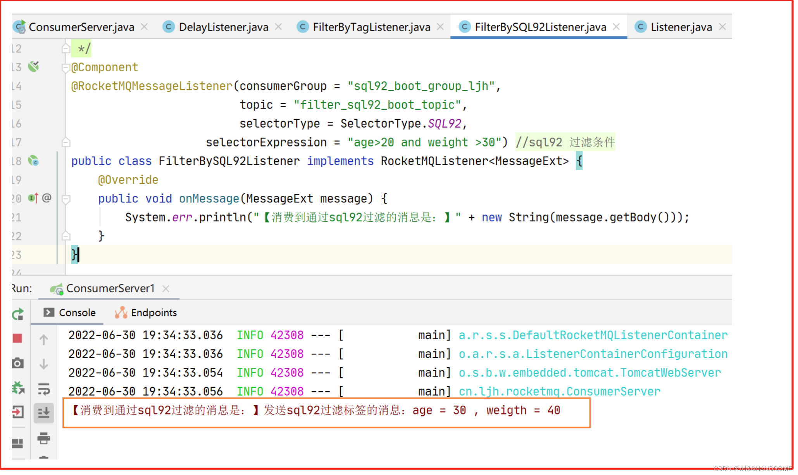Rerun the ConsumerServer1 application
Screen dimensions: 798x475
coord(18,314)
